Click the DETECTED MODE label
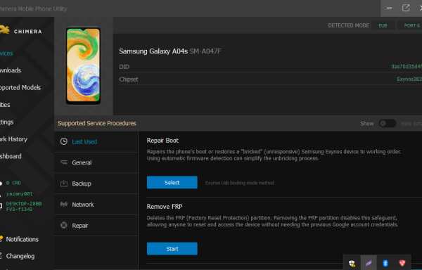 (x=349, y=25)
